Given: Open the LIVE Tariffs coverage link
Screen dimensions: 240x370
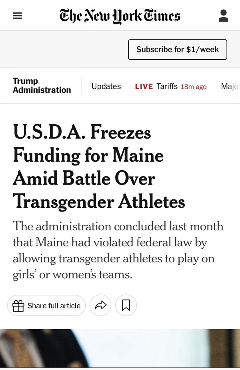Looking at the screenshot, I should (171, 86).
